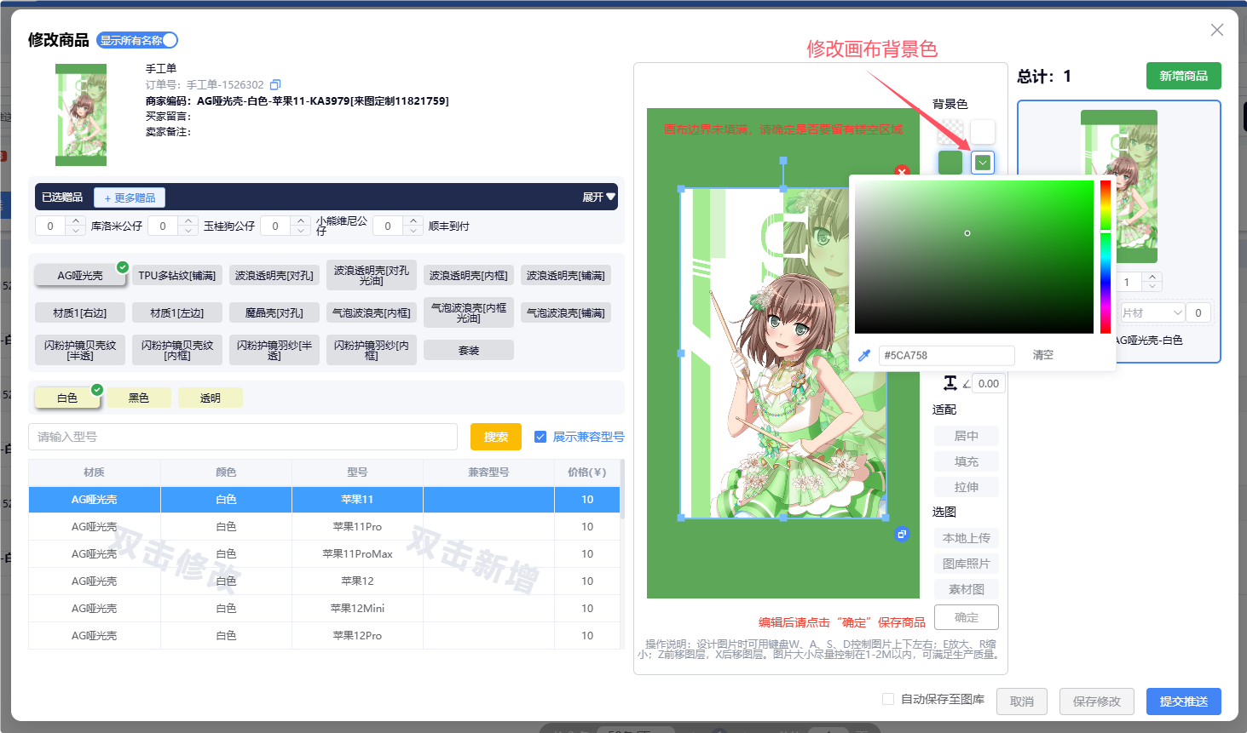Click the 搜索 button
1247x733 pixels.
[496, 437]
